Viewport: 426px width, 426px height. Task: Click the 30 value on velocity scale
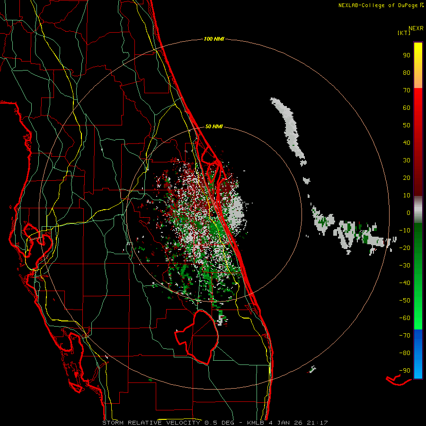407,160
